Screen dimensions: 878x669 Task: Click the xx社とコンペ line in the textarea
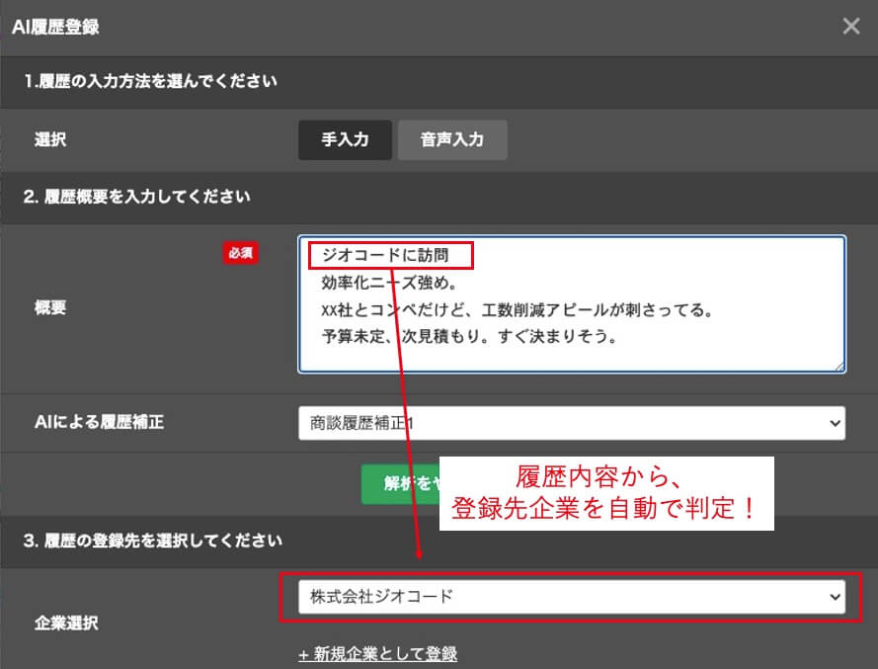517,310
